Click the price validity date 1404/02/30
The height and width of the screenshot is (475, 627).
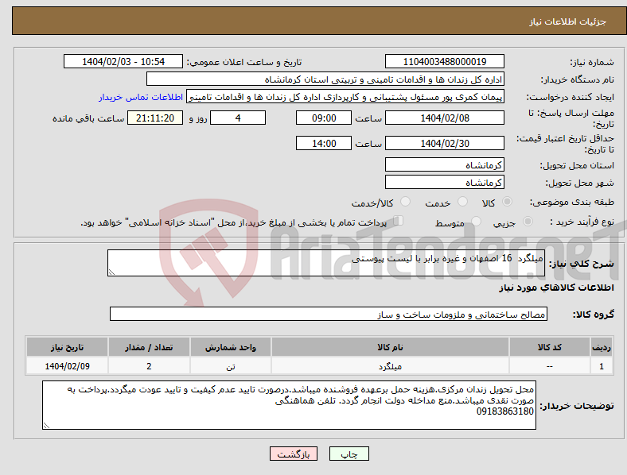444,143
